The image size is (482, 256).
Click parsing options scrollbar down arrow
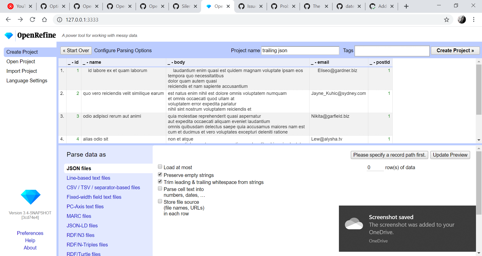click(x=479, y=253)
